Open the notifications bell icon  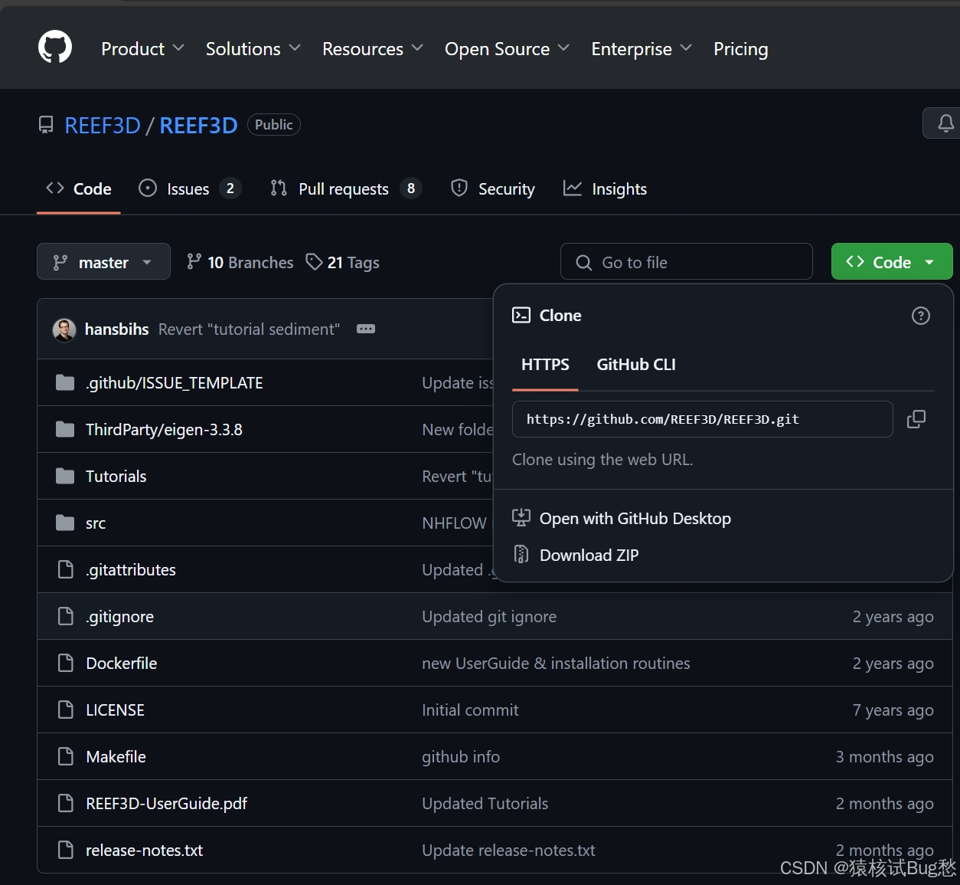coord(945,123)
